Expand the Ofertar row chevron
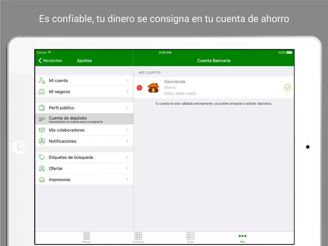This screenshot has width=328, height=246. (x=127, y=168)
